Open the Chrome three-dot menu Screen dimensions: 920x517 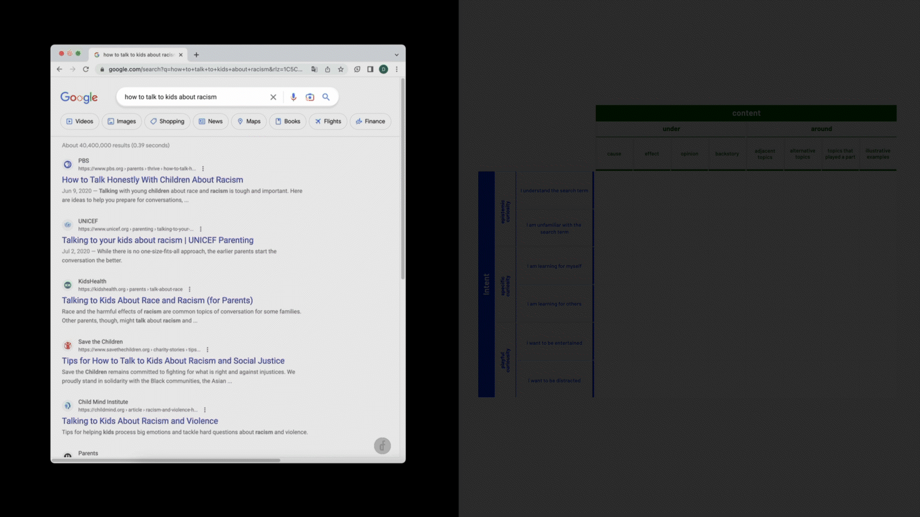(397, 69)
